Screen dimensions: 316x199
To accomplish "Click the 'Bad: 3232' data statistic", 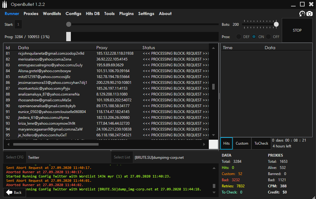I will pos(231,180).
